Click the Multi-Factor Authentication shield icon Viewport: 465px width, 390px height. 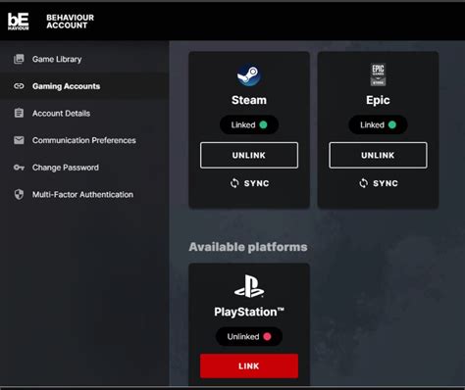[19, 194]
